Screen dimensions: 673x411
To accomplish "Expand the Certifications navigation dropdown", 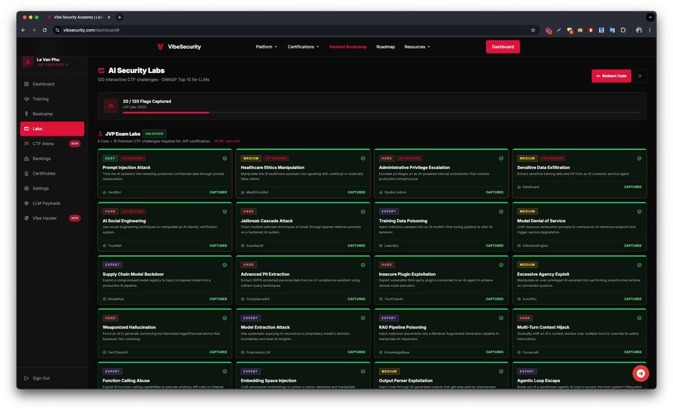I will coord(303,47).
